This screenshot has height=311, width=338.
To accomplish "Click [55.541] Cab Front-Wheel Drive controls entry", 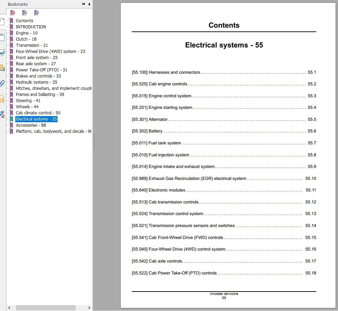I will tap(224, 238).
